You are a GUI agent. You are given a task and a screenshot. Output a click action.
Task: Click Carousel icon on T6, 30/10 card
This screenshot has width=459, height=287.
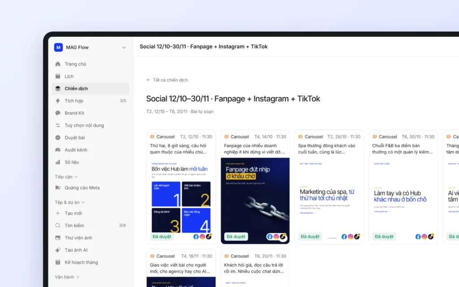click(x=374, y=137)
